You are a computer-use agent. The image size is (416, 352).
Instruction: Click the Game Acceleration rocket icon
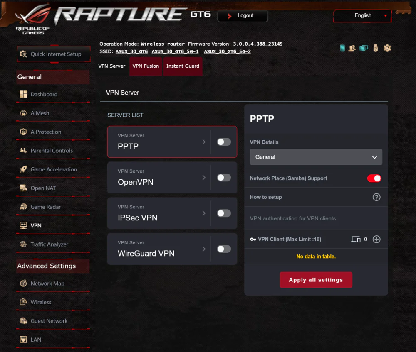[x=23, y=169]
